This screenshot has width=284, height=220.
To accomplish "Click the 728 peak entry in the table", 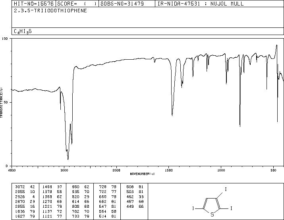I will 103,187.
